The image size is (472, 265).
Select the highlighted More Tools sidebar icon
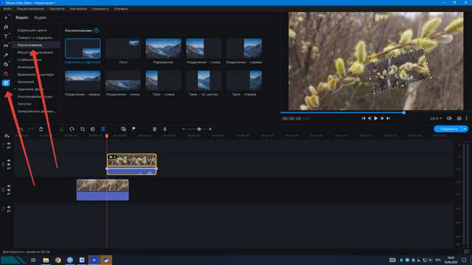click(6, 83)
